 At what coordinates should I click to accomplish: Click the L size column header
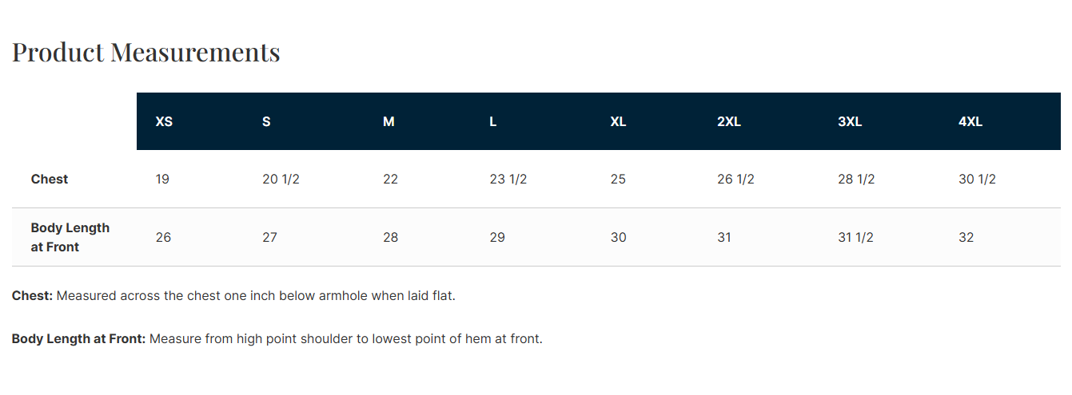(x=493, y=122)
